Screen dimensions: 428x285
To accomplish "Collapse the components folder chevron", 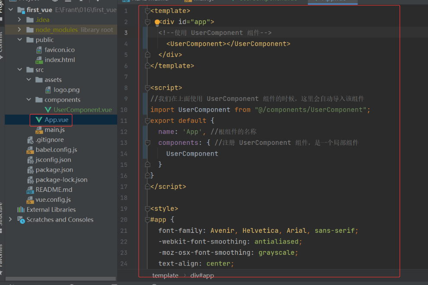I will pyautogui.click(x=29, y=99).
